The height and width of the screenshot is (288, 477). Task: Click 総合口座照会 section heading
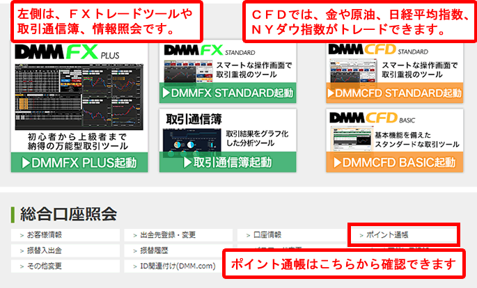pyautogui.click(x=68, y=214)
